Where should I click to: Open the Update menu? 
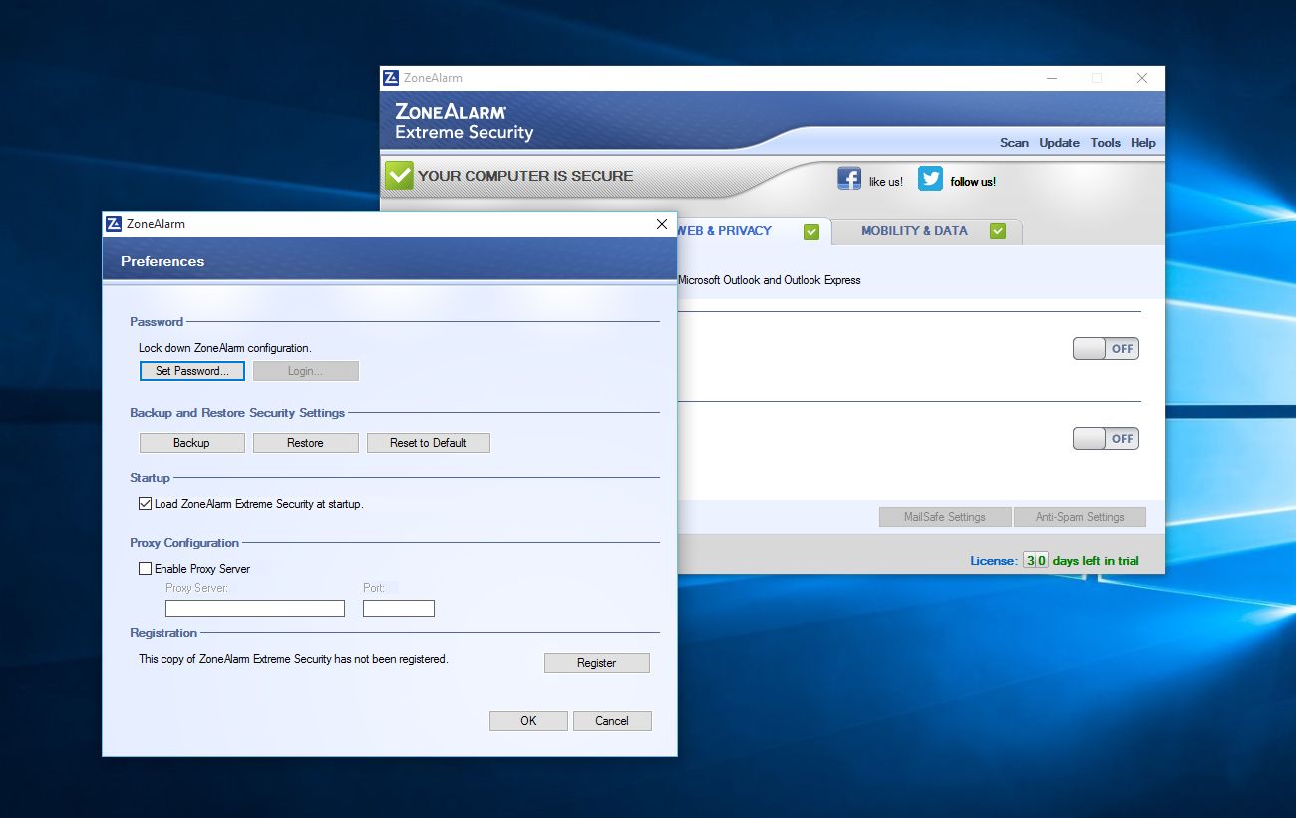tap(1059, 143)
